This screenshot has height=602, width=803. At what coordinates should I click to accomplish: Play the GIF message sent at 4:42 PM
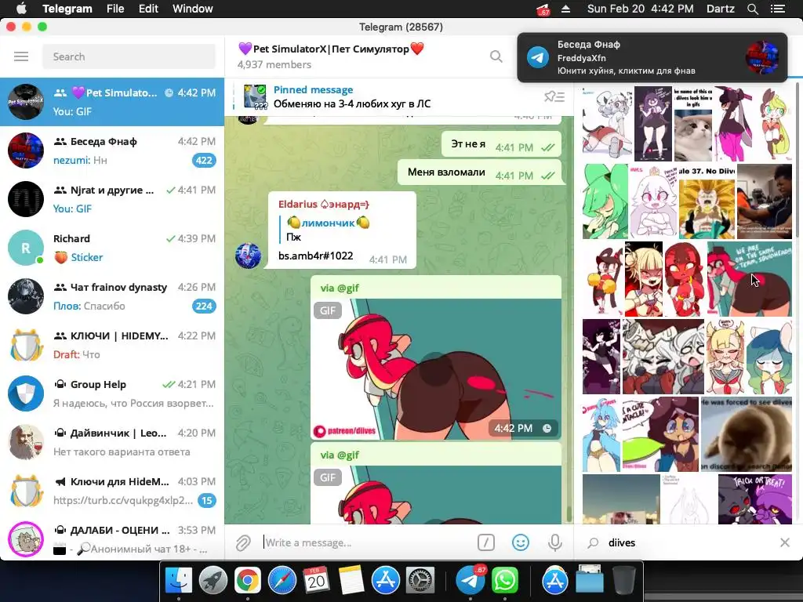click(436, 368)
